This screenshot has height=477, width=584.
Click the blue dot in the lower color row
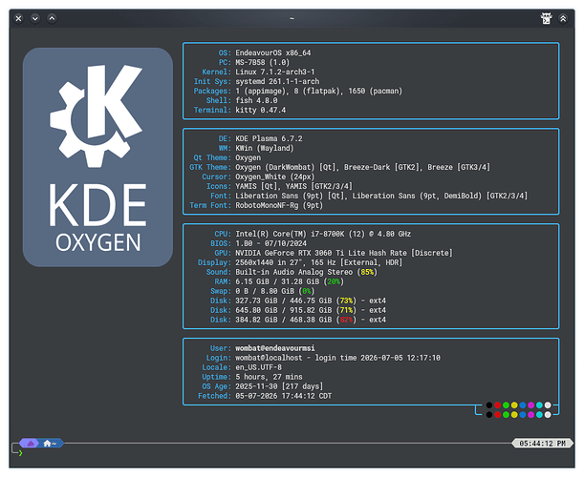click(x=523, y=415)
